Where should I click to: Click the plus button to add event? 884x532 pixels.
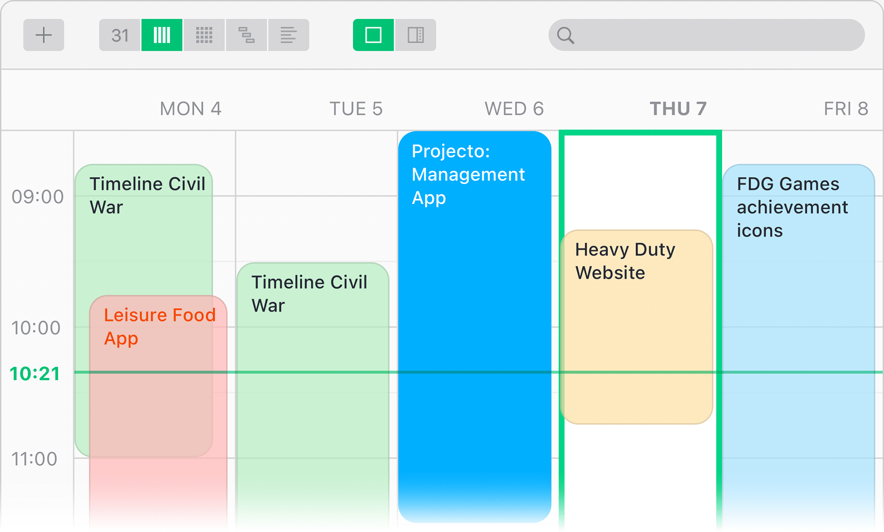(44, 35)
